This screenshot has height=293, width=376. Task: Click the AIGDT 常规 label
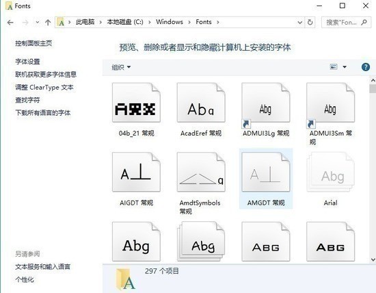pos(137,203)
